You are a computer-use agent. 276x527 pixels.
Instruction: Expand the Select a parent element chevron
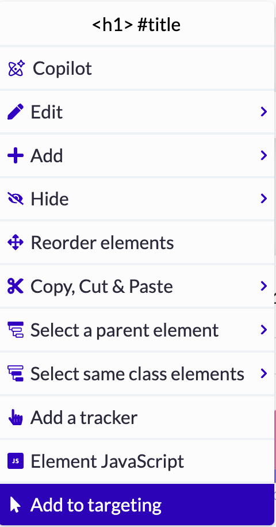[x=263, y=330]
